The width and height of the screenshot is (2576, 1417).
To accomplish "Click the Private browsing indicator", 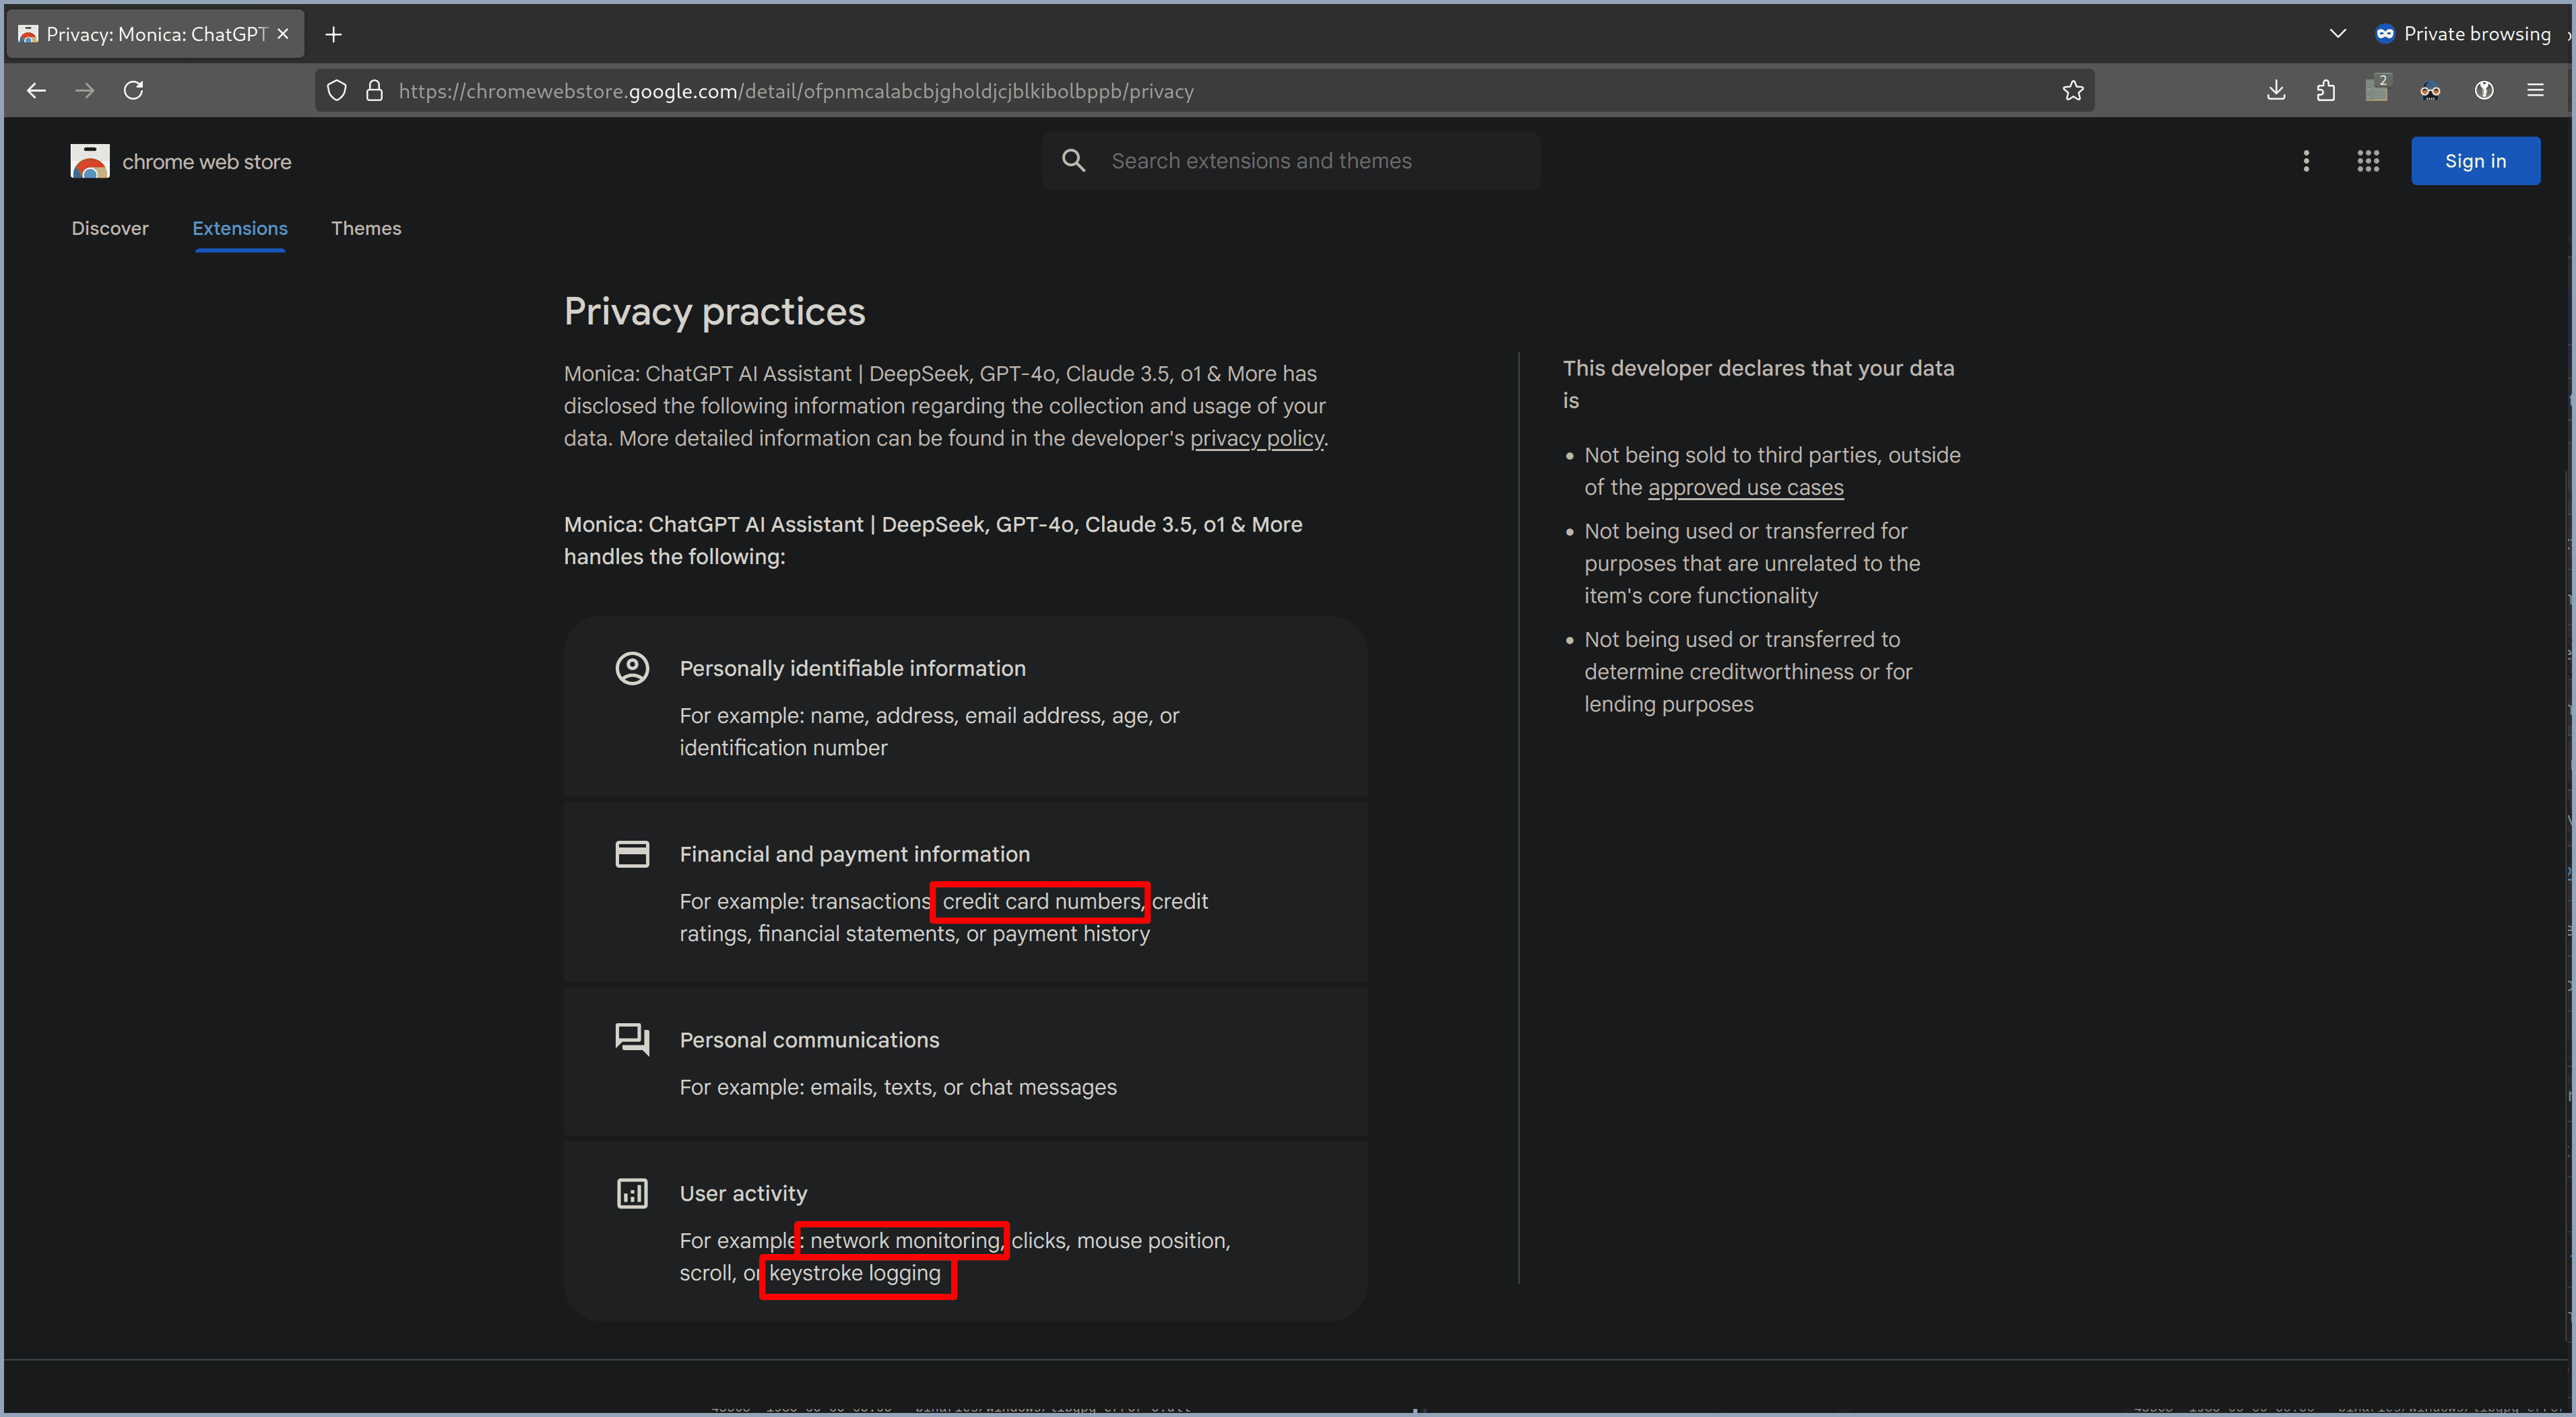I will coord(2463,34).
